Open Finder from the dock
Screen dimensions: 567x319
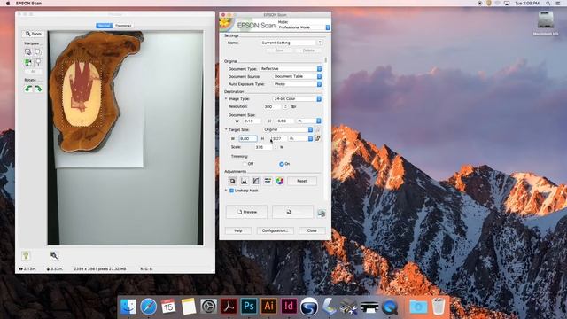coord(128,307)
